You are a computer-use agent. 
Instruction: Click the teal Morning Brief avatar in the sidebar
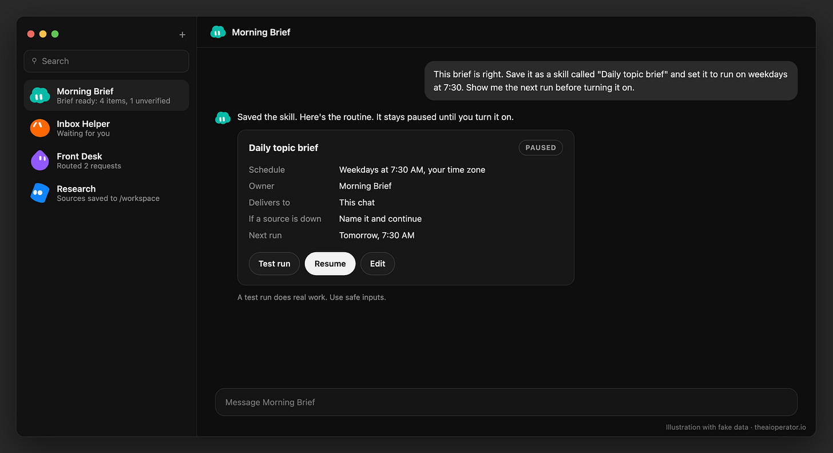pyautogui.click(x=40, y=96)
